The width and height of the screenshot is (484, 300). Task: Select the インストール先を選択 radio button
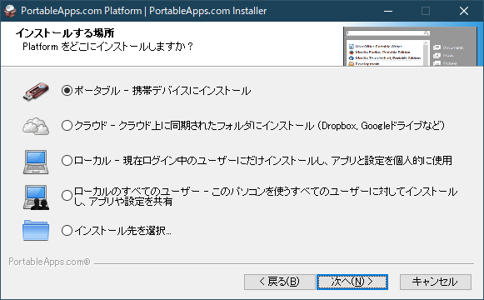(x=67, y=230)
